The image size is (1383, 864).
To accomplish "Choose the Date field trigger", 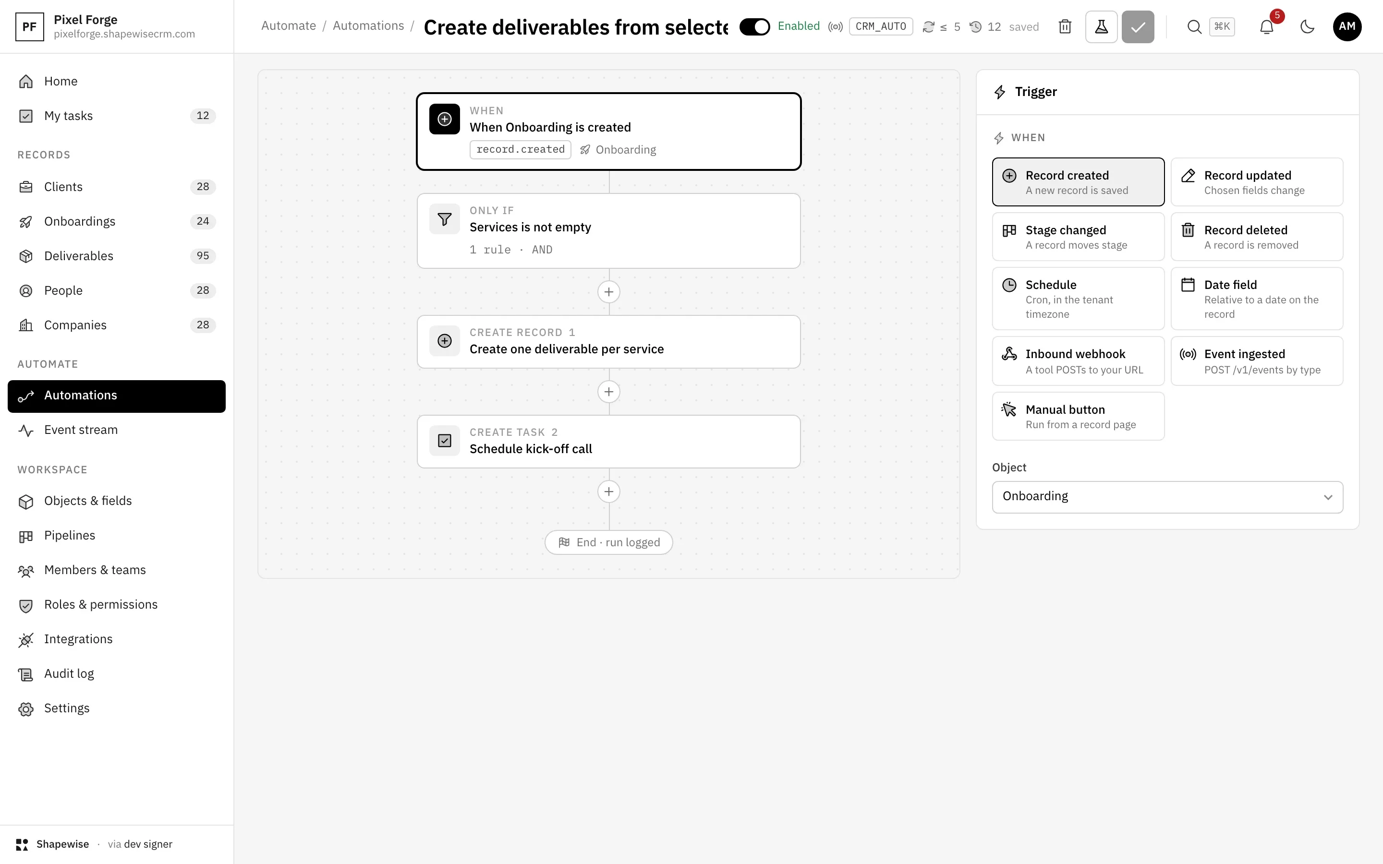I will [1257, 298].
